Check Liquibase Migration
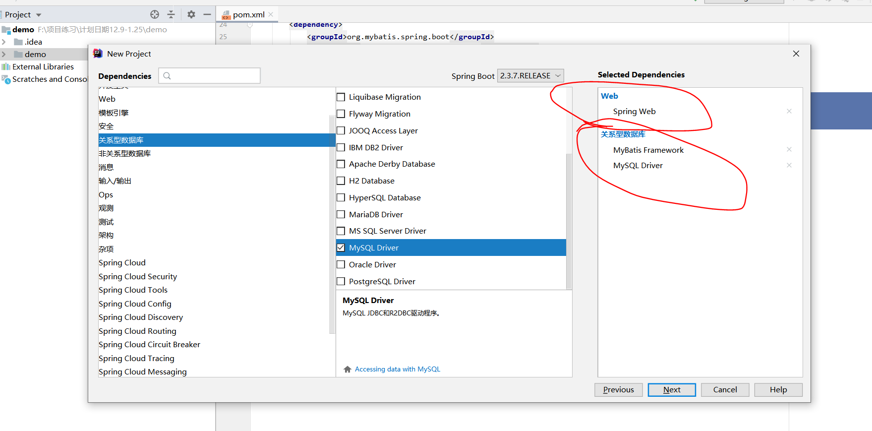The height and width of the screenshot is (431, 872). click(x=341, y=97)
